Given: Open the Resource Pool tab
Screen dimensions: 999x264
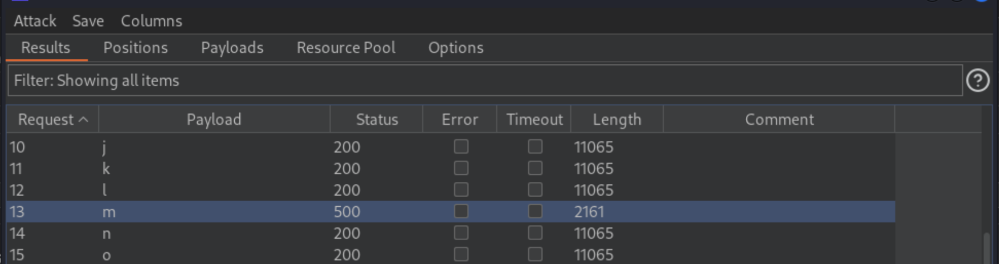Looking at the screenshot, I should tap(346, 48).
